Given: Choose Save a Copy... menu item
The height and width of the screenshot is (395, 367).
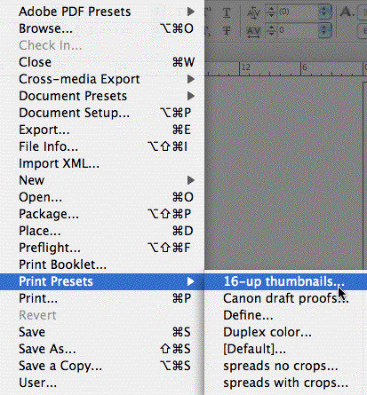Looking at the screenshot, I should (102, 366).
